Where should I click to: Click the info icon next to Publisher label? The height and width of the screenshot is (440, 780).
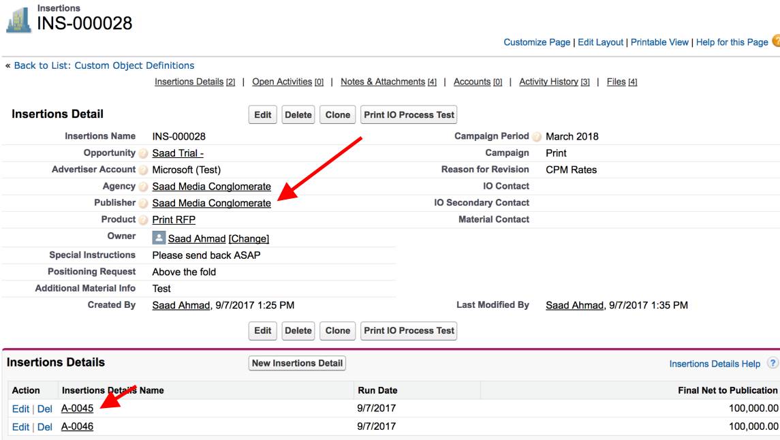(x=143, y=203)
